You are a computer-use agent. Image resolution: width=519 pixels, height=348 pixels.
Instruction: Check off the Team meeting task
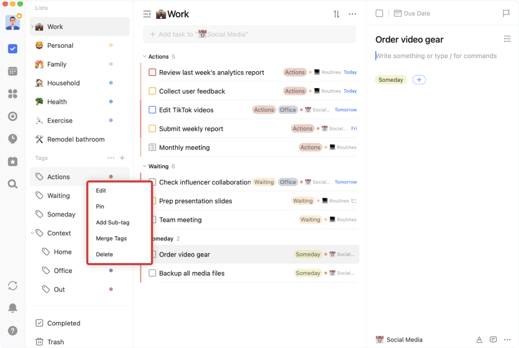(152, 220)
